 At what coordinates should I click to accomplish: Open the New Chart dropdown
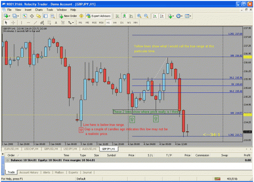point(7,16)
